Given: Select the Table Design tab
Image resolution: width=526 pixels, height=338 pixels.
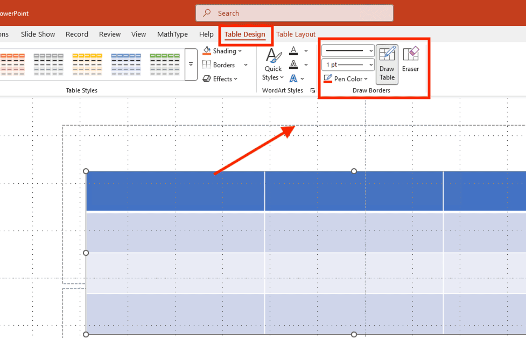Looking at the screenshot, I should [245, 34].
